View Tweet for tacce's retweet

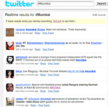click(48, 49)
